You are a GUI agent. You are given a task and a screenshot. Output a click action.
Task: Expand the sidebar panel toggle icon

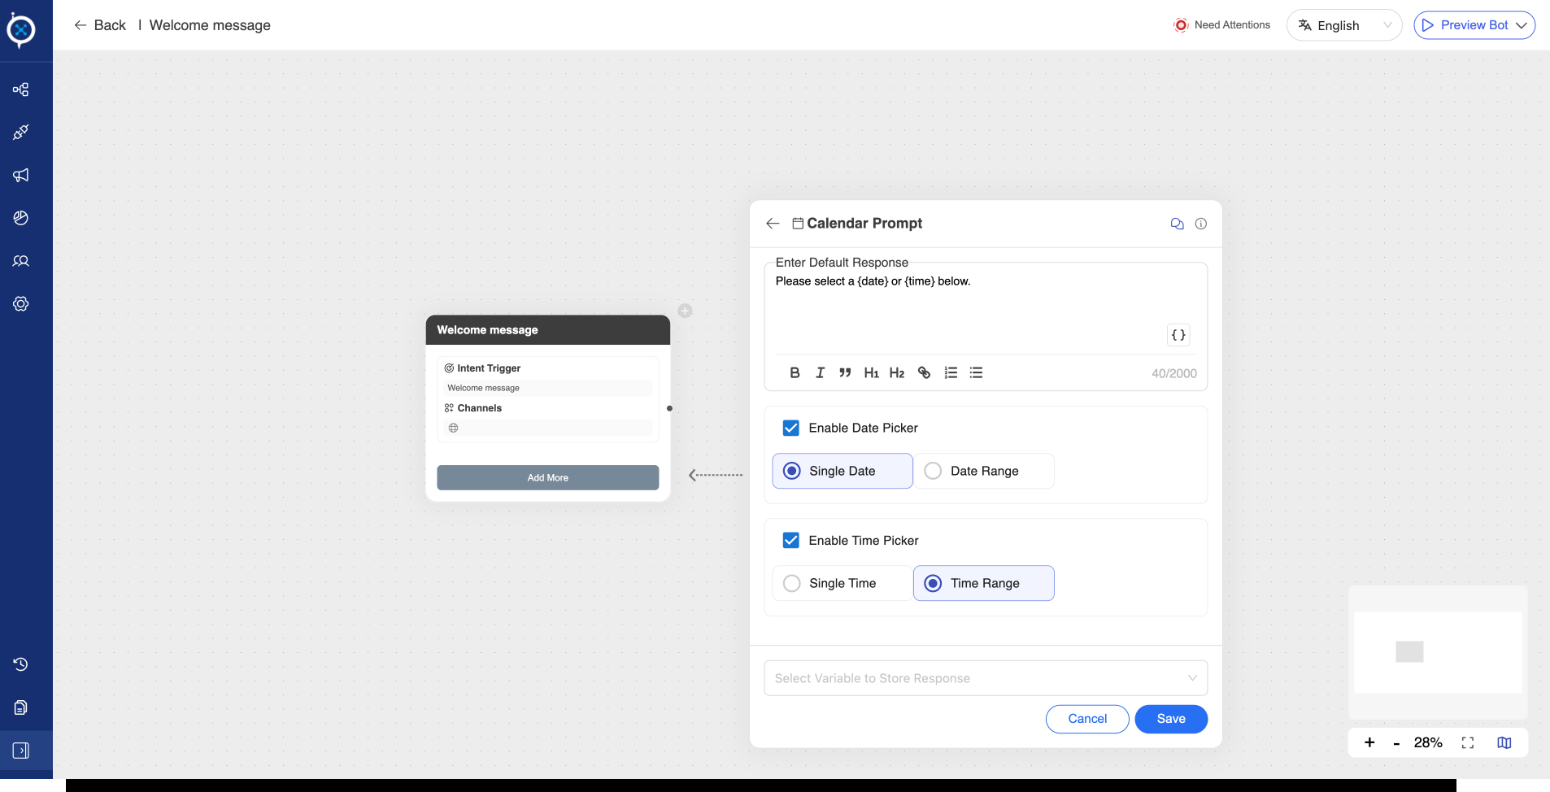[21, 751]
